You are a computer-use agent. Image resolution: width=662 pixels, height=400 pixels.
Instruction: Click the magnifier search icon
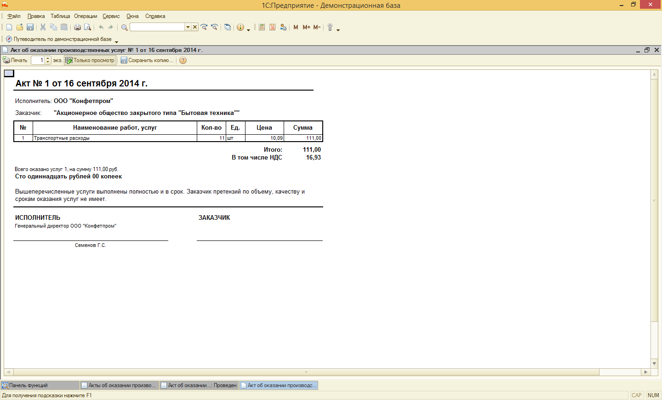[x=124, y=27]
